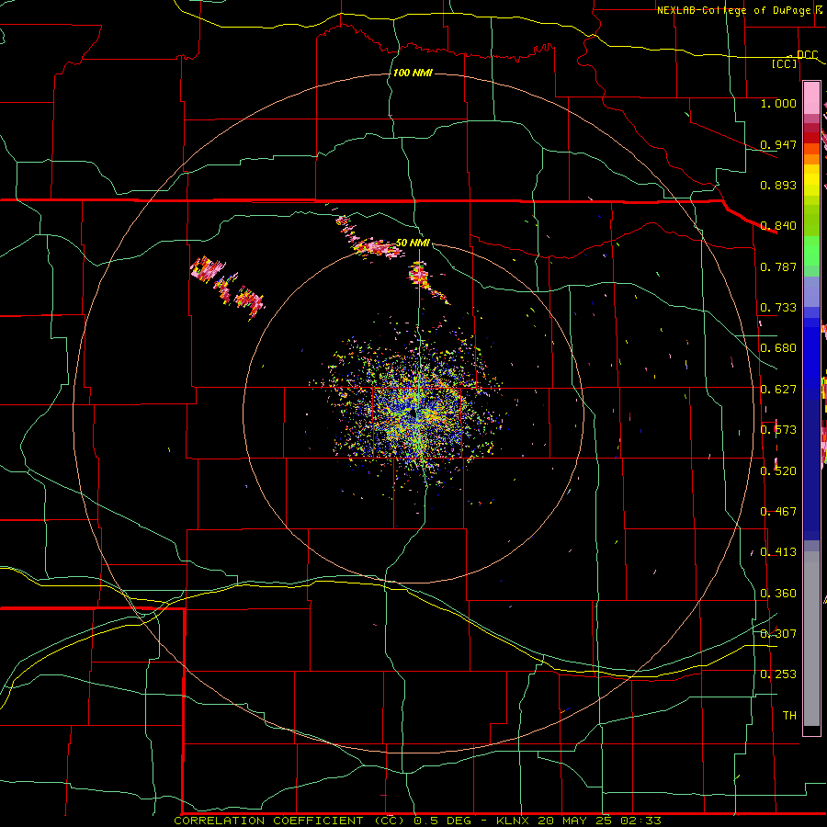
Task: Select the 0.893 scale value
Action: (x=778, y=185)
